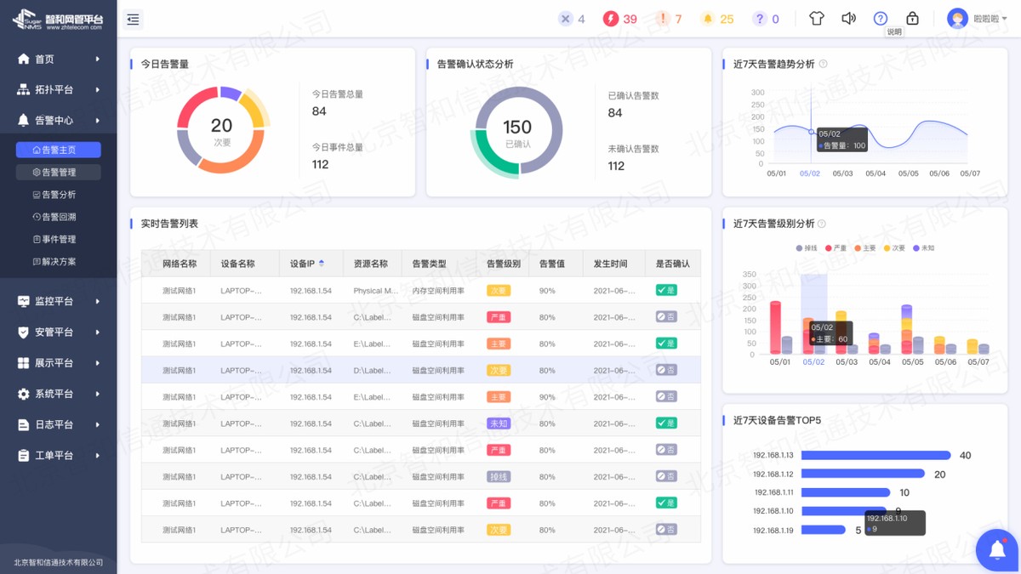Image resolution: width=1021 pixels, height=574 pixels.
Task: Click the 未知 legend color swatch
Action: (915, 247)
